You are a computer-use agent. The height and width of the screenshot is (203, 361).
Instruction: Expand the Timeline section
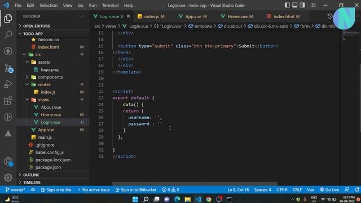pos(53,182)
